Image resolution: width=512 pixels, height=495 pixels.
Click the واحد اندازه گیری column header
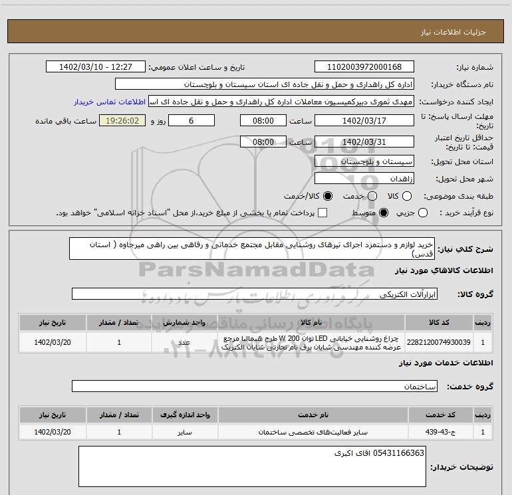(x=185, y=415)
